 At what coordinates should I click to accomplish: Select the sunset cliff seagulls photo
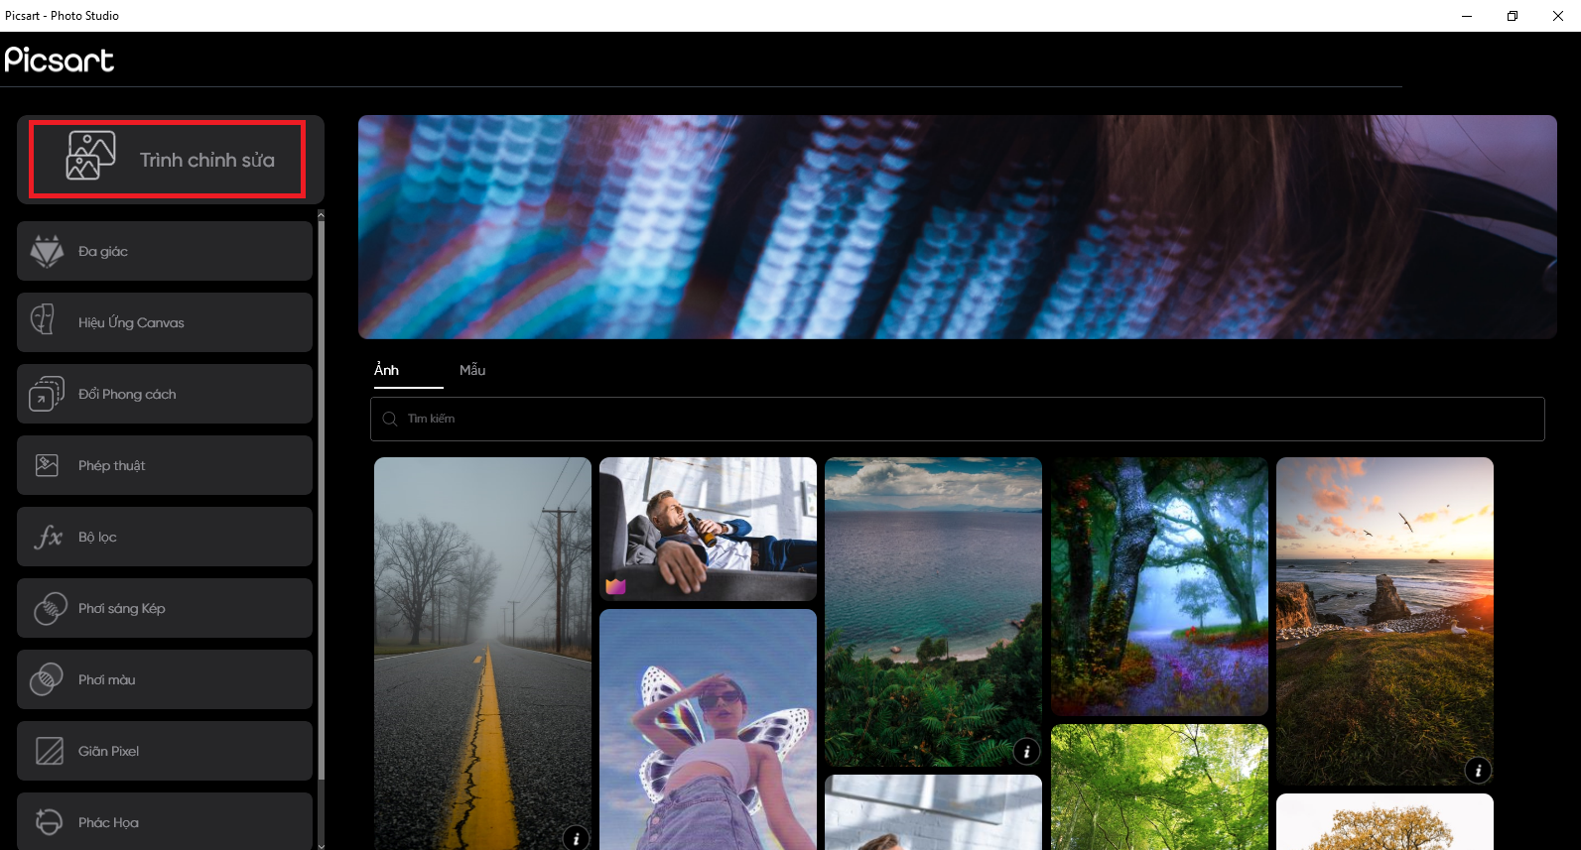(x=1384, y=621)
